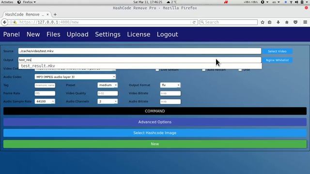
Task: Go back with the browser back arrow
Action: tap(4, 22)
